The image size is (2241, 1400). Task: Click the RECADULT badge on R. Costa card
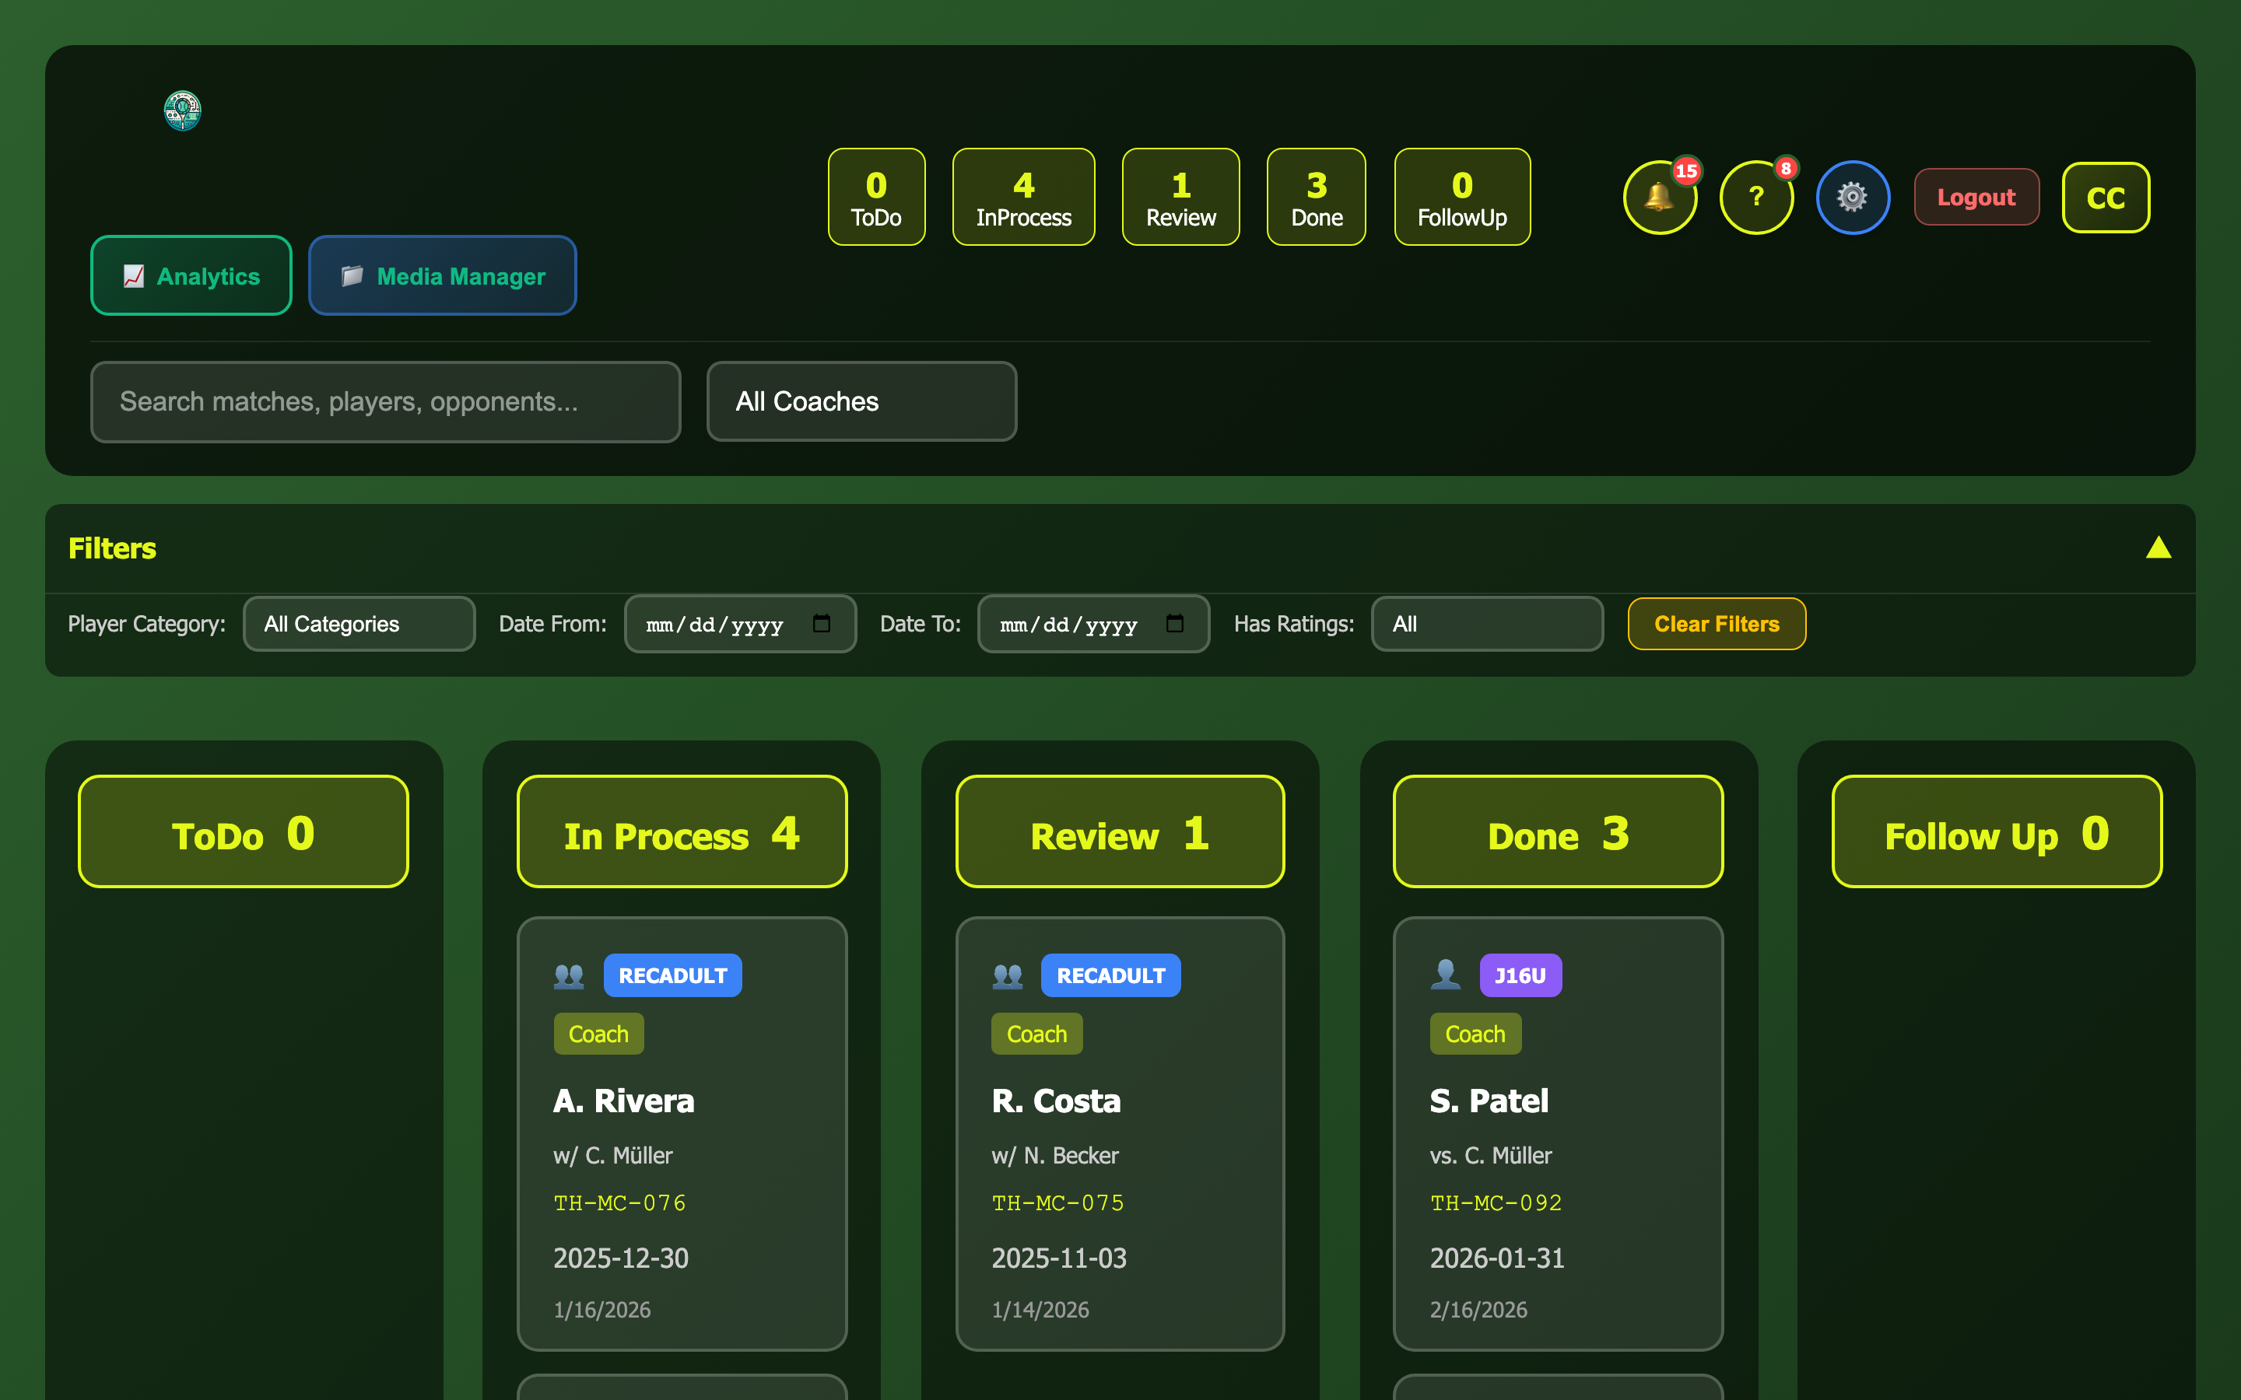[x=1110, y=975]
